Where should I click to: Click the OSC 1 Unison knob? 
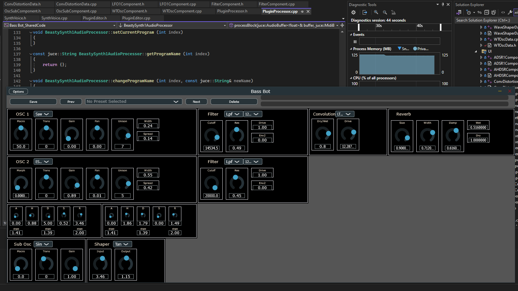[x=123, y=134]
